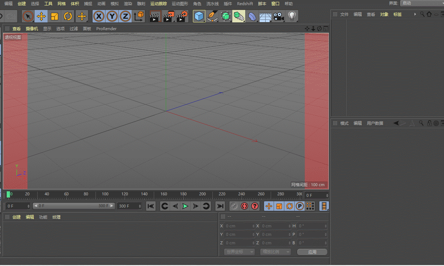
Task: Open the 世界坐标 coordinate system dropdown
Action: [x=239, y=252]
